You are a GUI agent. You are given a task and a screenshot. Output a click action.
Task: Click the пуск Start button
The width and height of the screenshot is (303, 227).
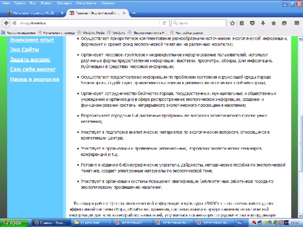coord(14,223)
